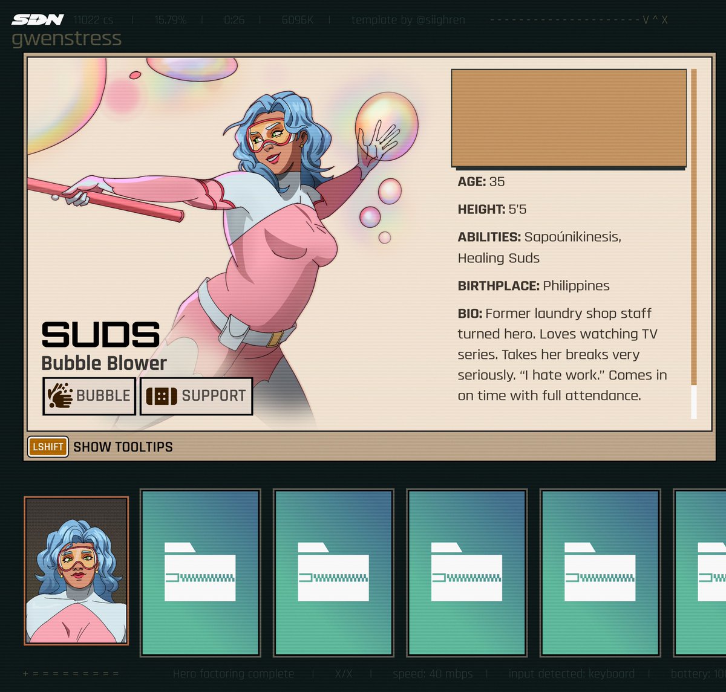Click the 0:26 timer entry

(234, 20)
